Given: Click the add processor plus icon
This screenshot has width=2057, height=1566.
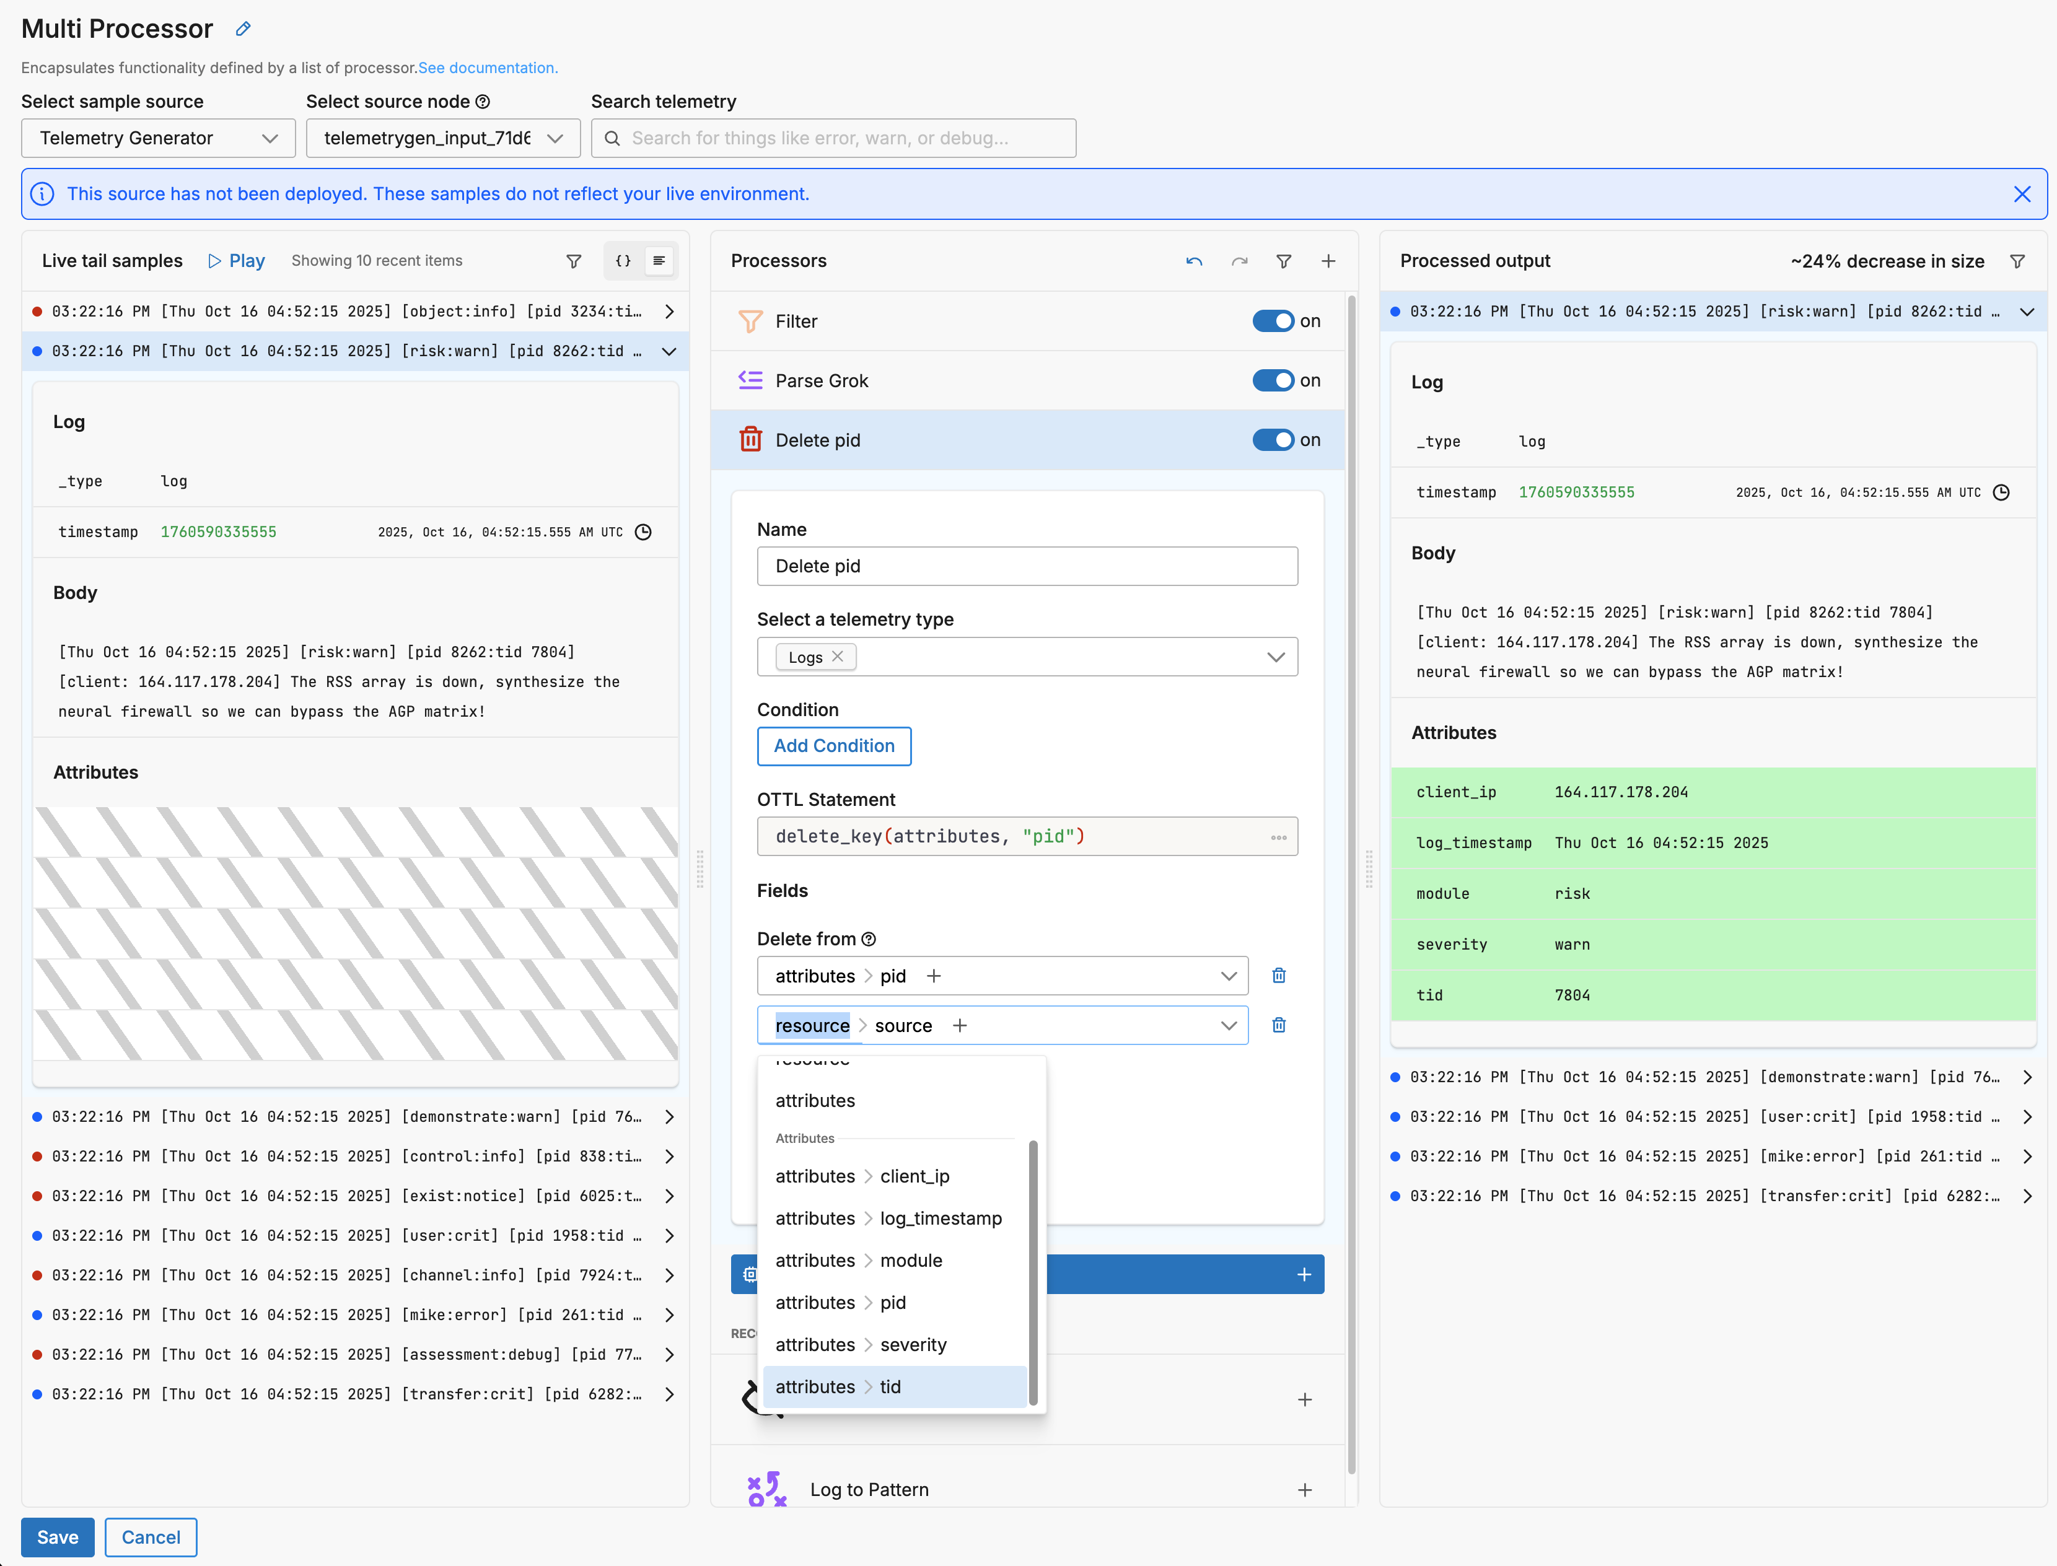Looking at the screenshot, I should 1328,261.
